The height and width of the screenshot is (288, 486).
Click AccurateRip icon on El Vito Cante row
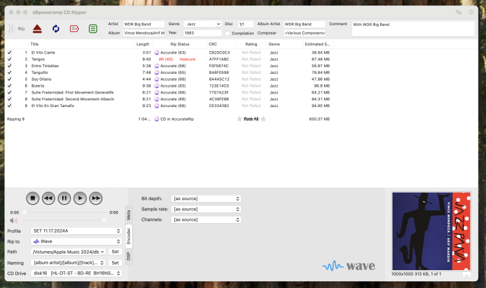(156, 53)
